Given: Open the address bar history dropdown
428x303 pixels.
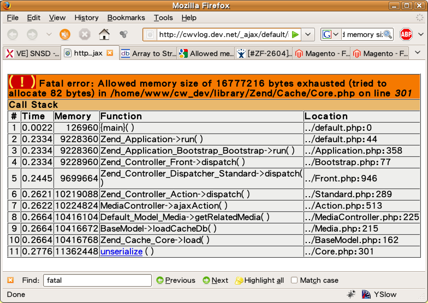Looking at the screenshot, I should click(x=308, y=34).
